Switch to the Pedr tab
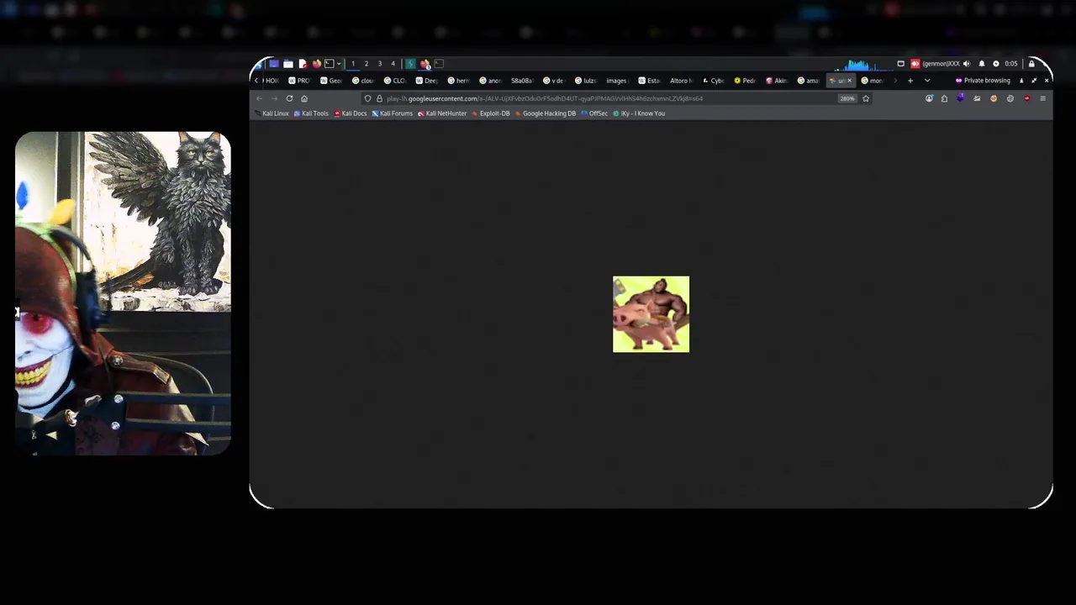1076x605 pixels. click(x=746, y=81)
